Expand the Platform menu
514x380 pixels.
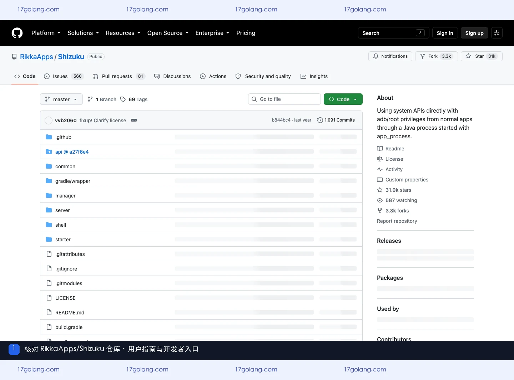(x=46, y=33)
